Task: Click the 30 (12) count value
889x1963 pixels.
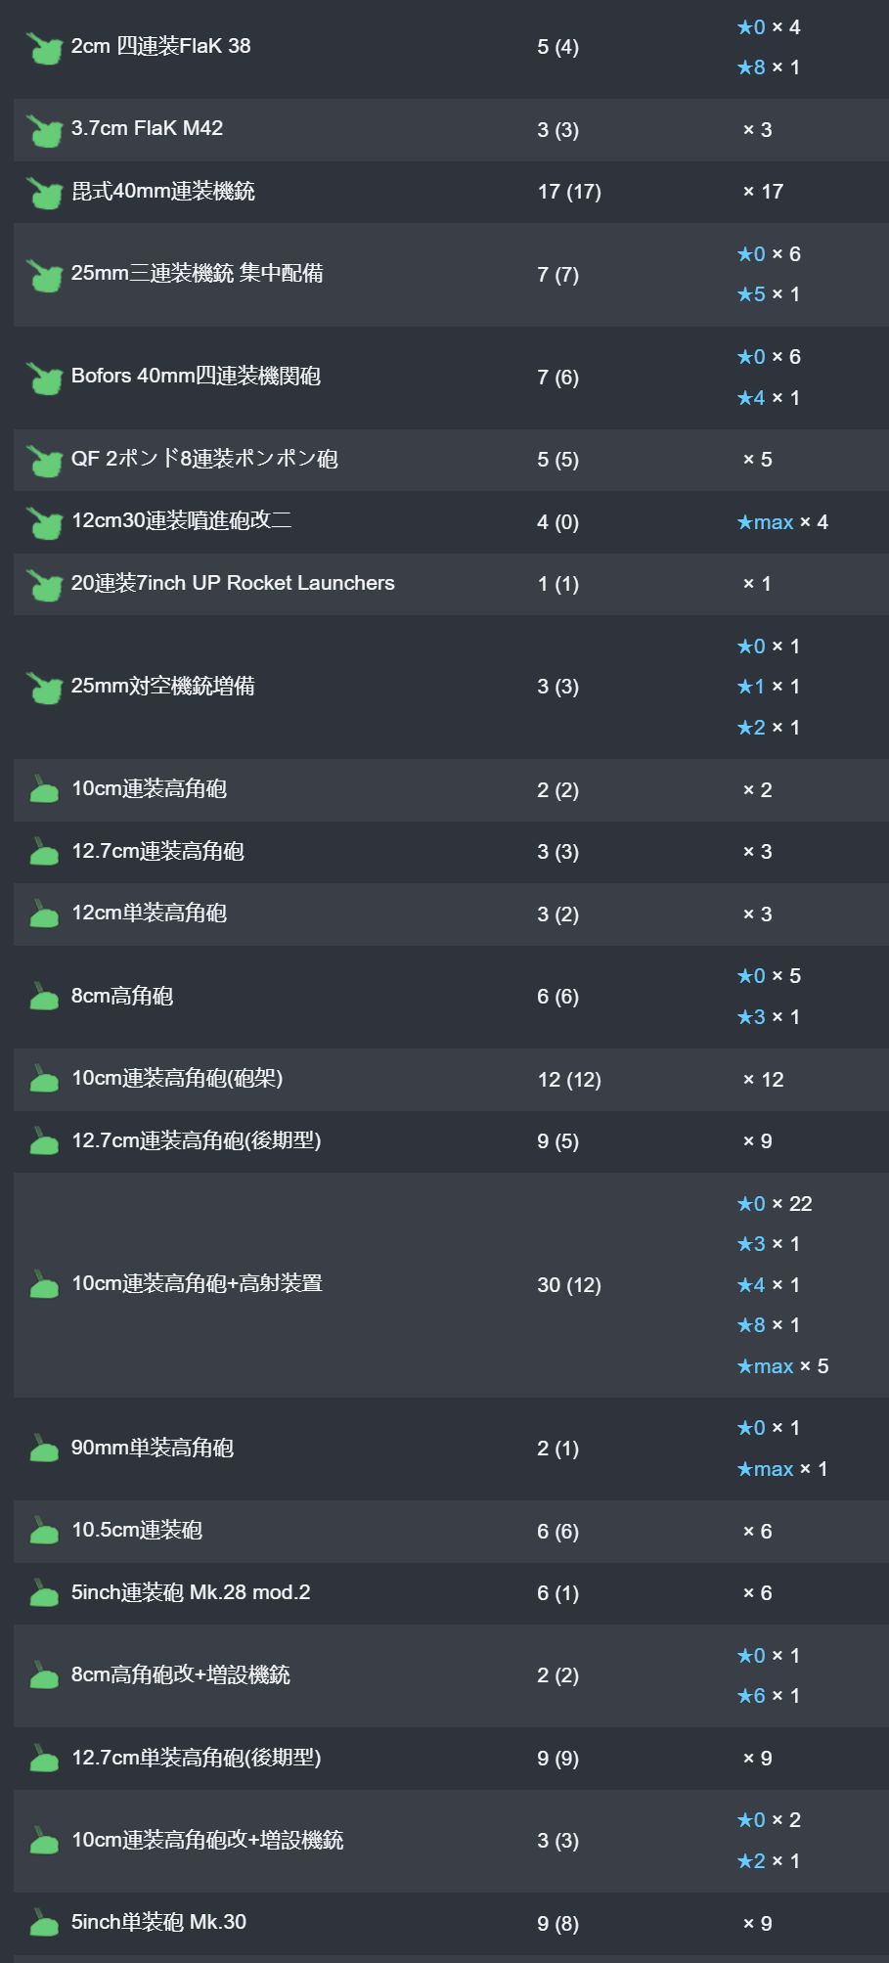Action: (568, 1285)
